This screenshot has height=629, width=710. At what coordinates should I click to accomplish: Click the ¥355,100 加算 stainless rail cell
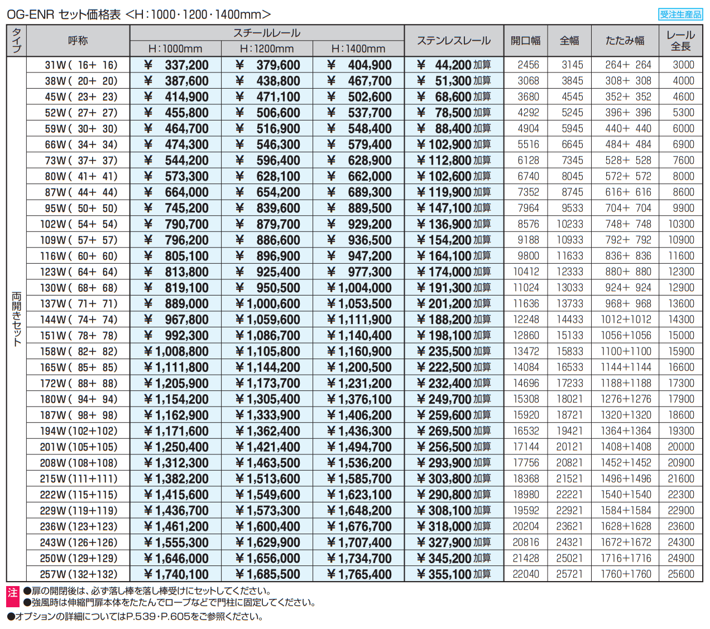(x=454, y=574)
